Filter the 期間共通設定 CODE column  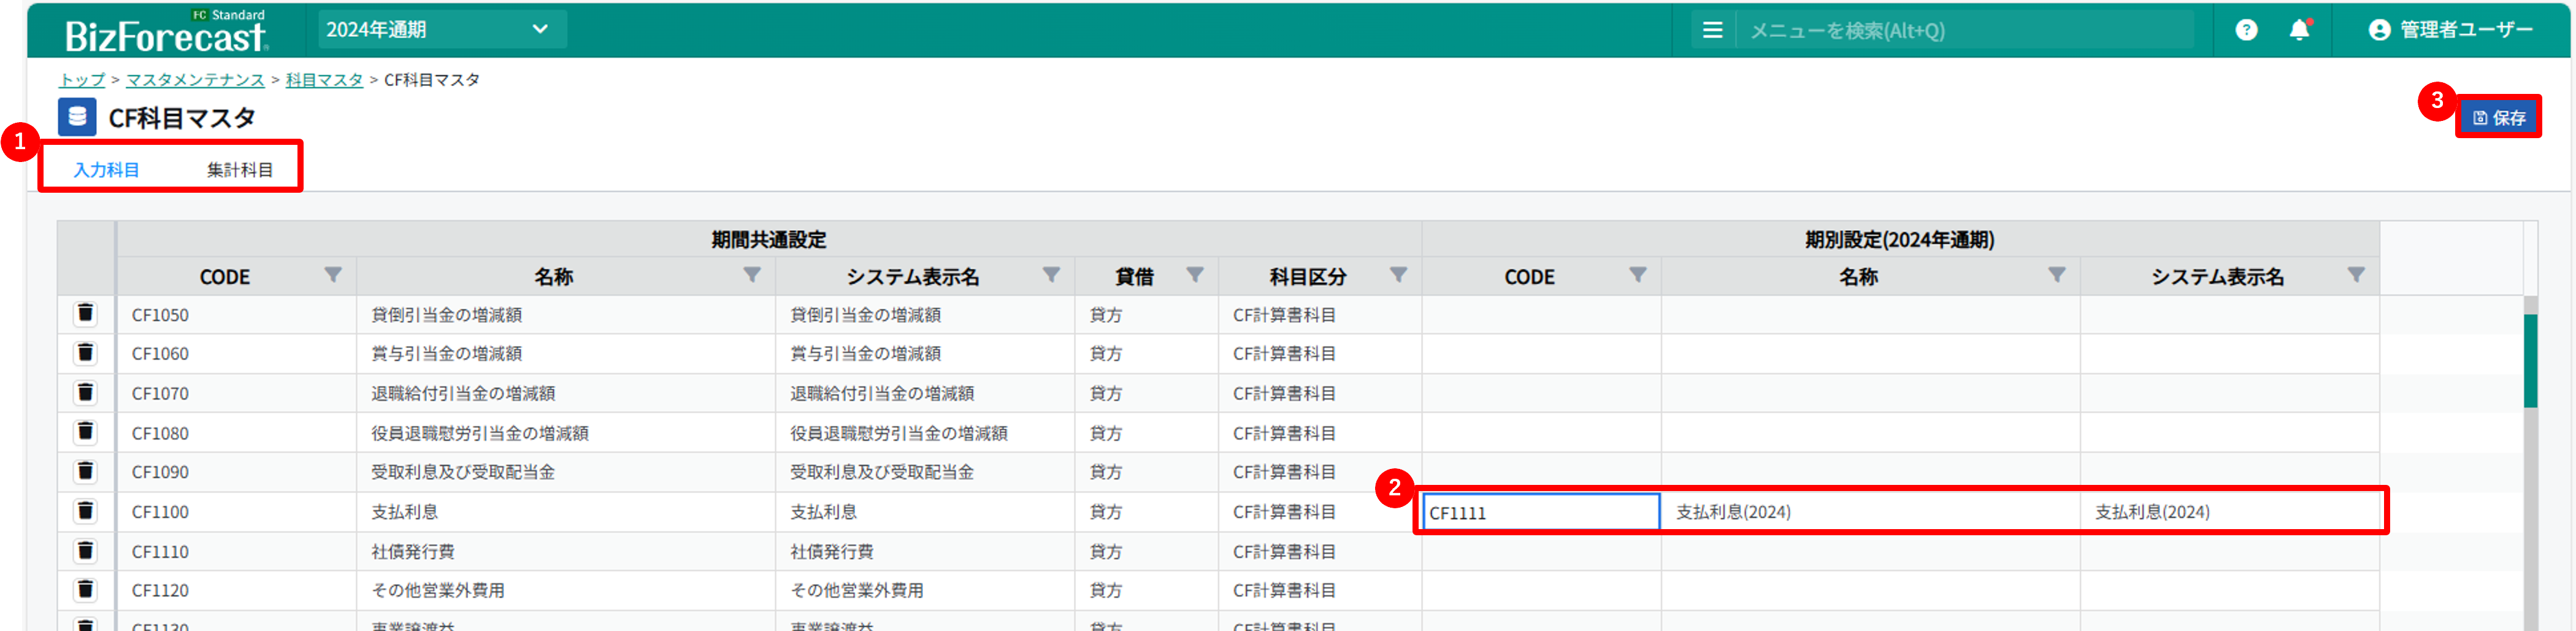[x=333, y=275]
